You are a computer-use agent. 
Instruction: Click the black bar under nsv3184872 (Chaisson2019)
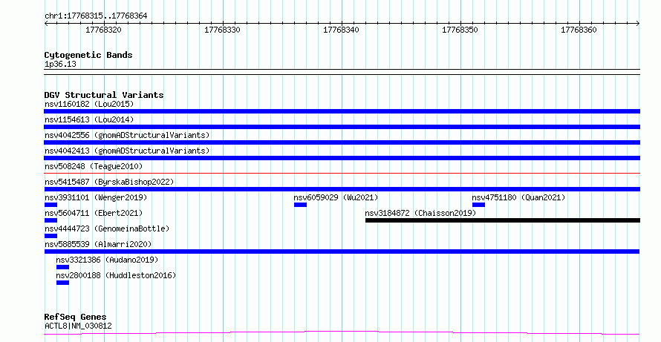click(x=503, y=220)
